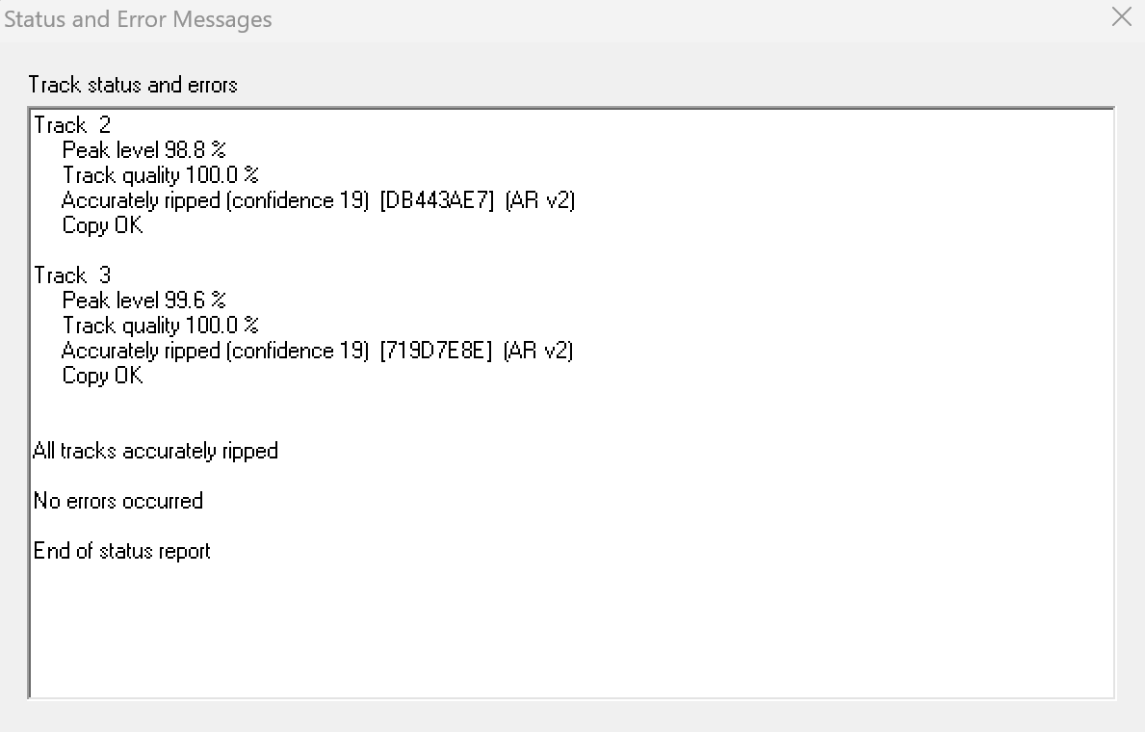Select the "Track 3" heading line
This screenshot has height=732, width=1145.
pyautogui.click(x=72, y=275)
